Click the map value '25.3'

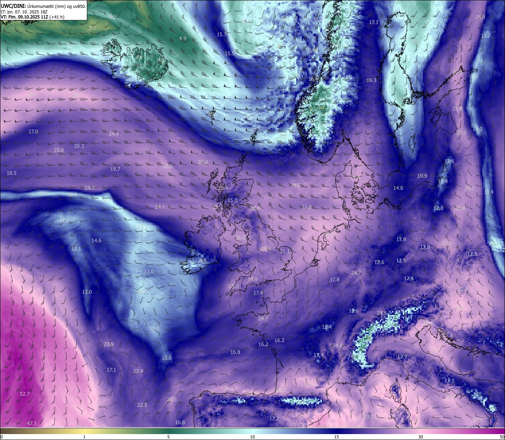[203, 163]
